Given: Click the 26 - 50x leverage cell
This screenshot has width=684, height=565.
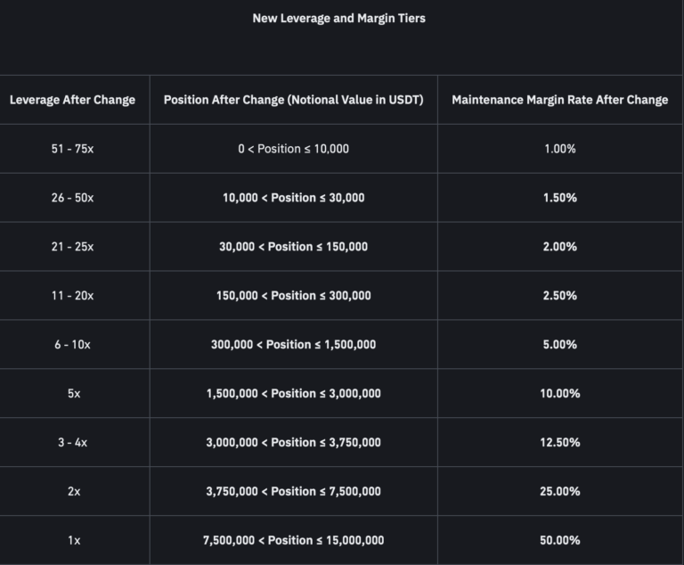Looking at the screenshot, I should click(x=72, y=198).
